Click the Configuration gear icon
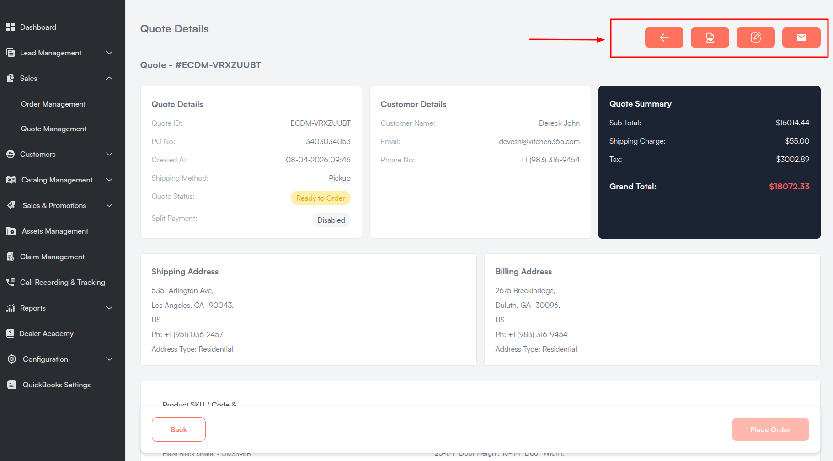The width and height of the screenshot is (833, 461). point(12,359)
